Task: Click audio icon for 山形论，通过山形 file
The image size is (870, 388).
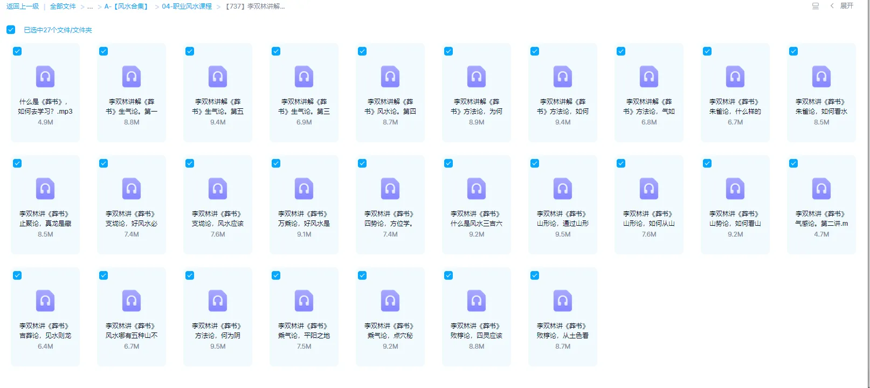Action: click(x=563, y=189)
